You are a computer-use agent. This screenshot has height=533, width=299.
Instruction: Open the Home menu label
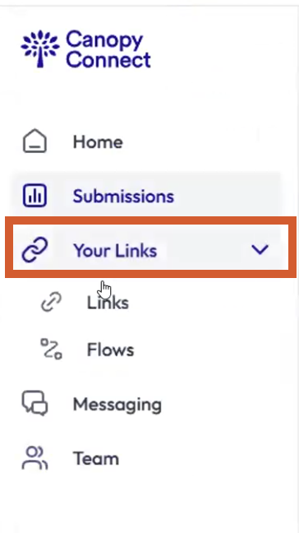(x=98, y=141)
